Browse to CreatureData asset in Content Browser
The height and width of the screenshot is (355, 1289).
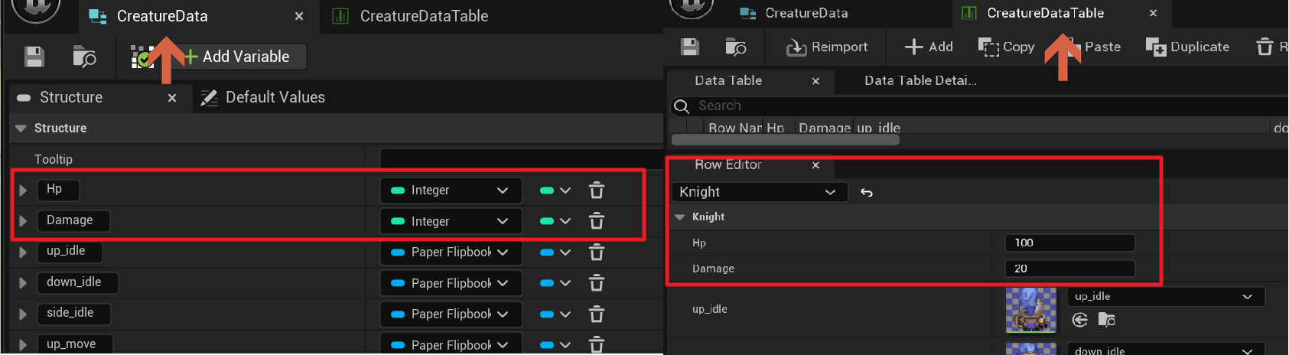84,57
